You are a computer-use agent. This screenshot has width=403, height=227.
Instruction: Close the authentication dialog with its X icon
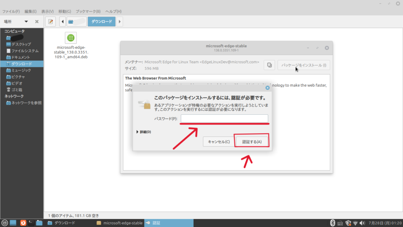click(x=267, y=88)
